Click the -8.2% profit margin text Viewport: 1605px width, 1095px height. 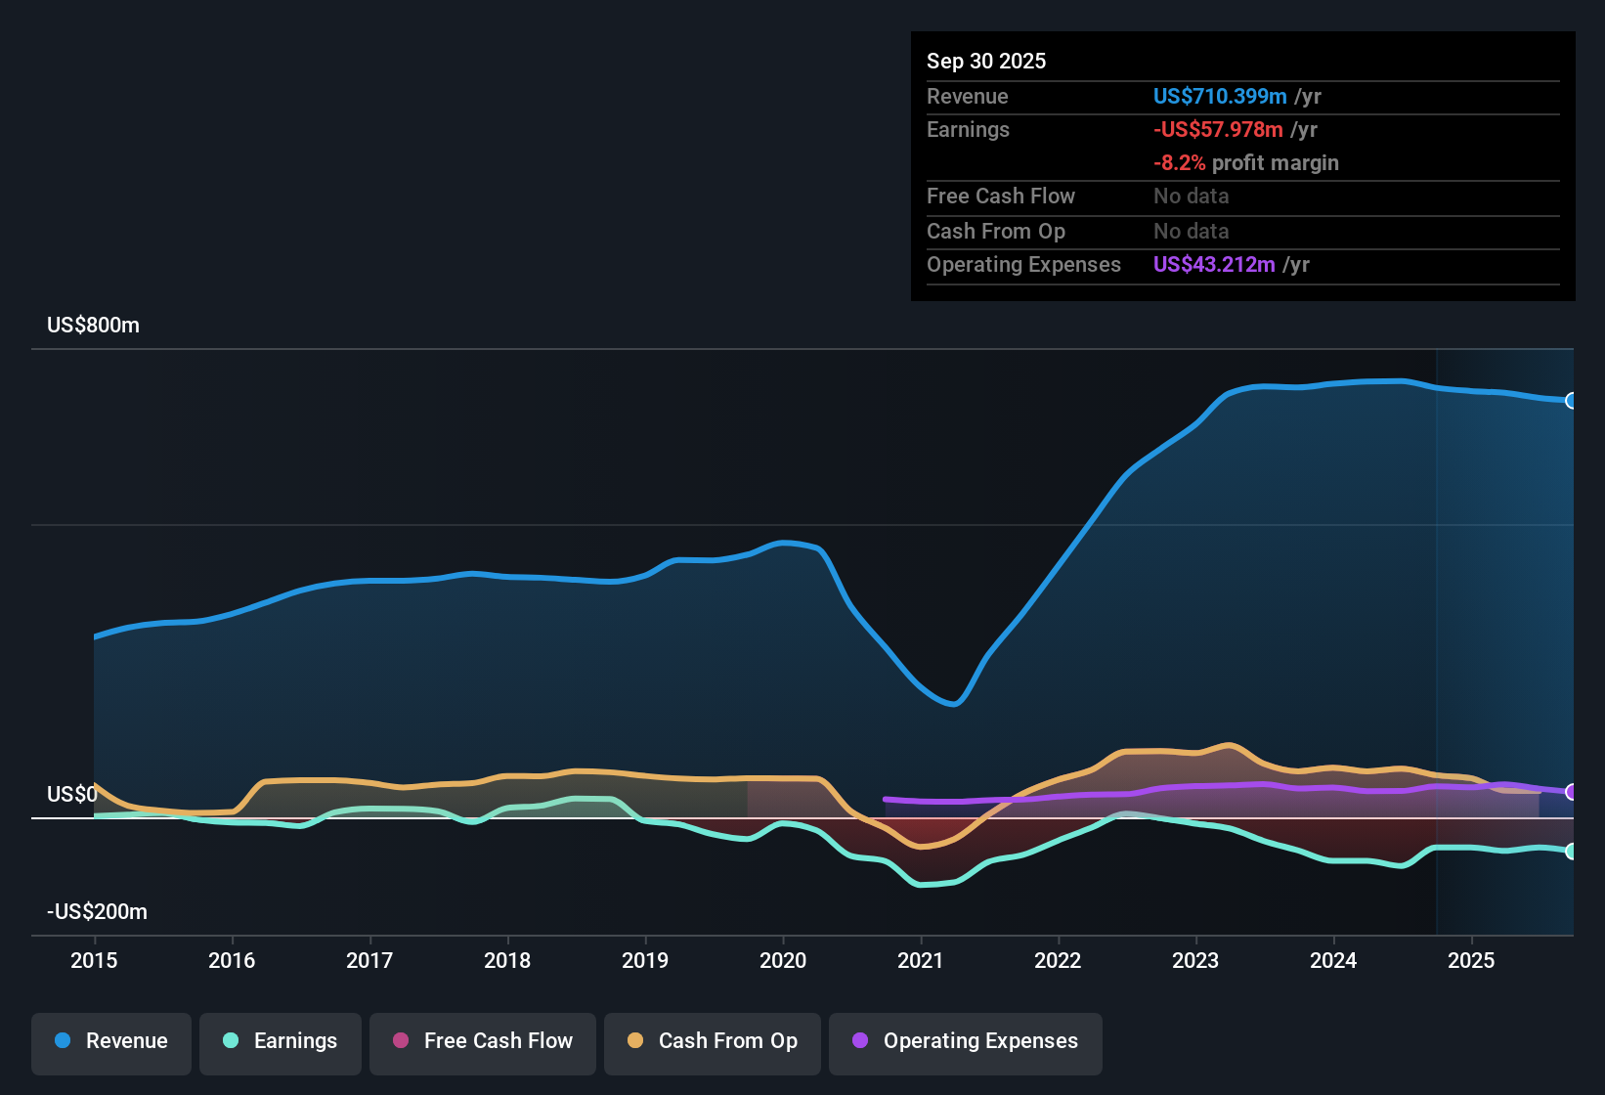click(1246, 162)
